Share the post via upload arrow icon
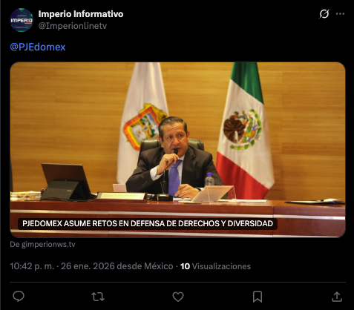 [x=337, y=297]
